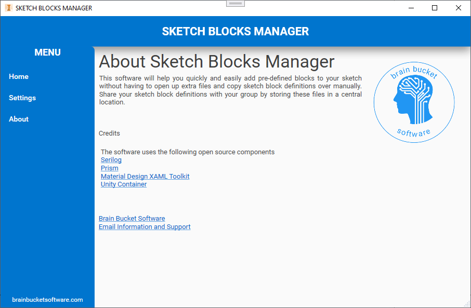This screenshot has width=471, height=308.
Task: Click the MENU header in sidebar
Action: [47, 52]
